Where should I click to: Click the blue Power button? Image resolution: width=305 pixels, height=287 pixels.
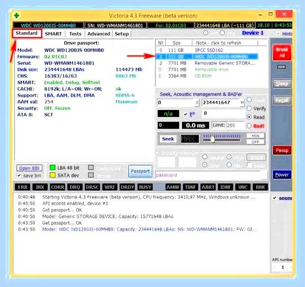282,175
